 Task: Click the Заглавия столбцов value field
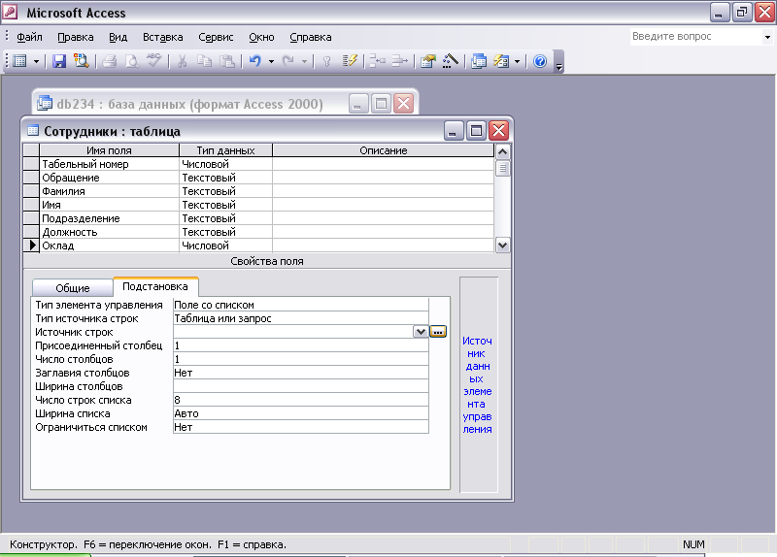coord(301,373)
